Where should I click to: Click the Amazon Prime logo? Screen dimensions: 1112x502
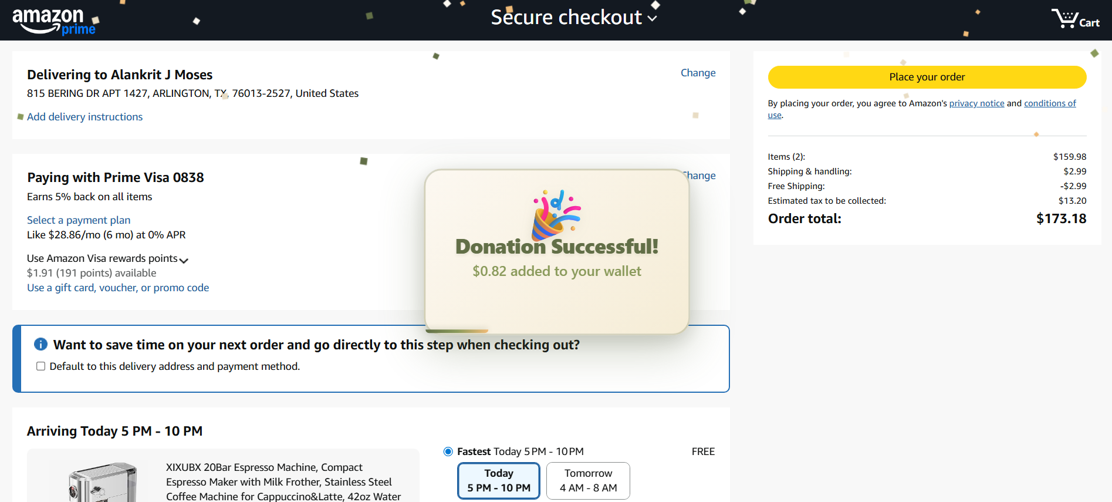[54, 21]
